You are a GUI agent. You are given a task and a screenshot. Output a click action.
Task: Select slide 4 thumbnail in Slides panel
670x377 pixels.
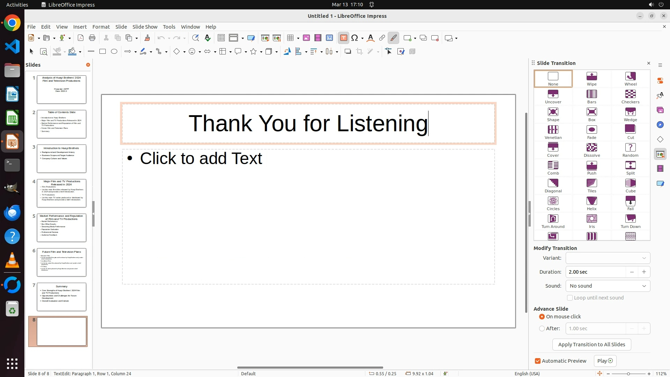[61, 193]
